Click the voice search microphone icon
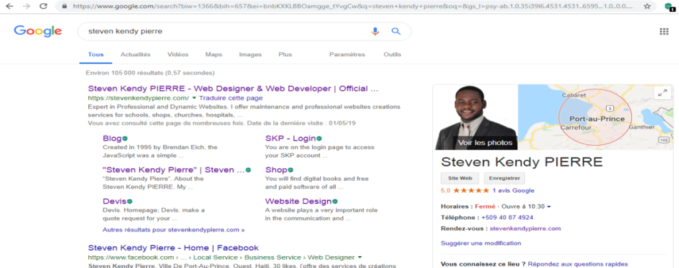Image resolution: width=679 pixels, height=268 pixels. point(375,31)
